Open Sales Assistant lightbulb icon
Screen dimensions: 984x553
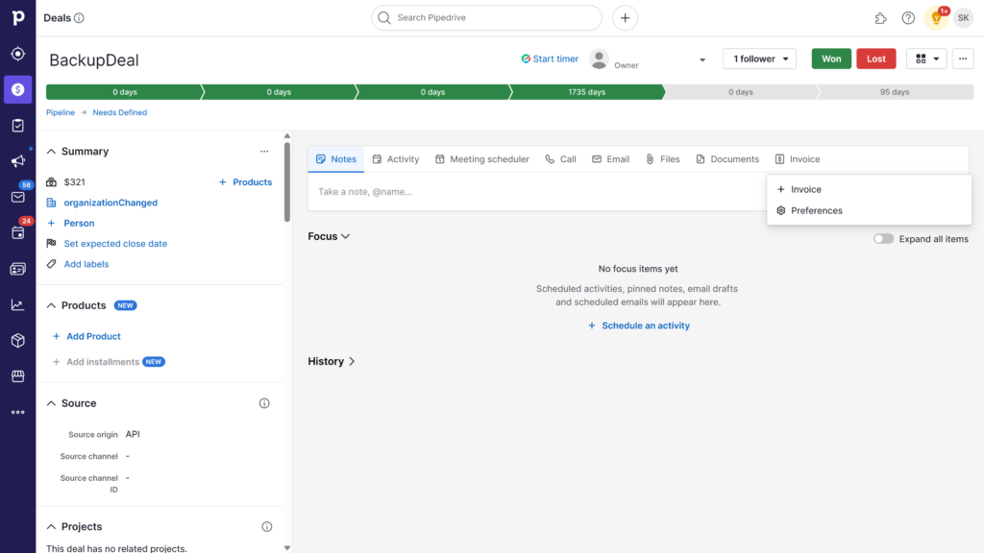tap(936, 18)
